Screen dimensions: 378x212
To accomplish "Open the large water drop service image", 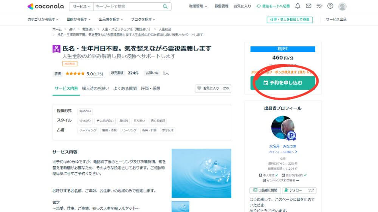I will pos(201,173).
